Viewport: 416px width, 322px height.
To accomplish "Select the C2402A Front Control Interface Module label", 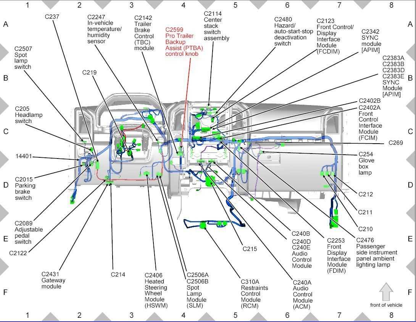I will click(370, 123).
